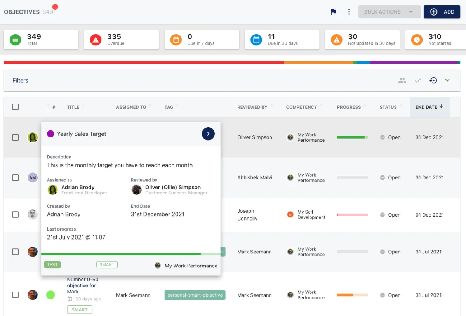Select the 335 Overdue summary card

122,40
